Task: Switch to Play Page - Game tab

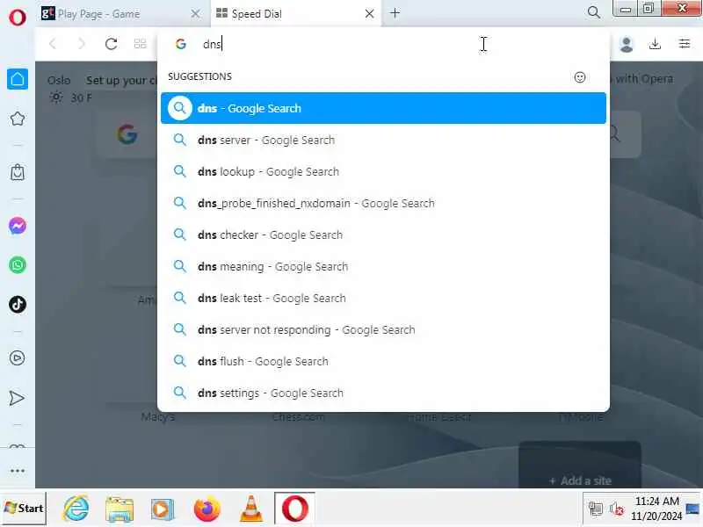Action: (x=121, y=14)
